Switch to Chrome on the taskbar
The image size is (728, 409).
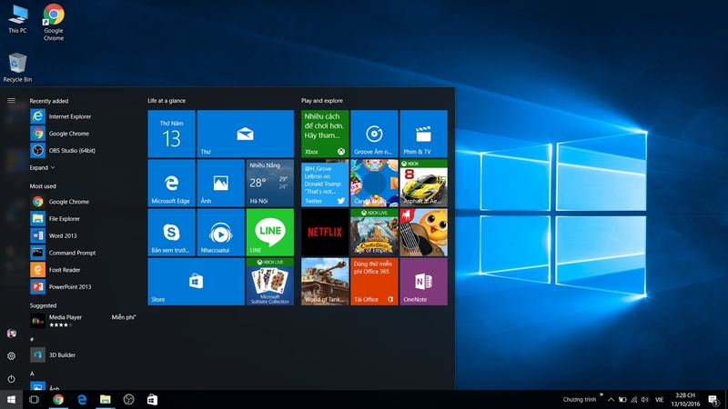coord(58,399)
